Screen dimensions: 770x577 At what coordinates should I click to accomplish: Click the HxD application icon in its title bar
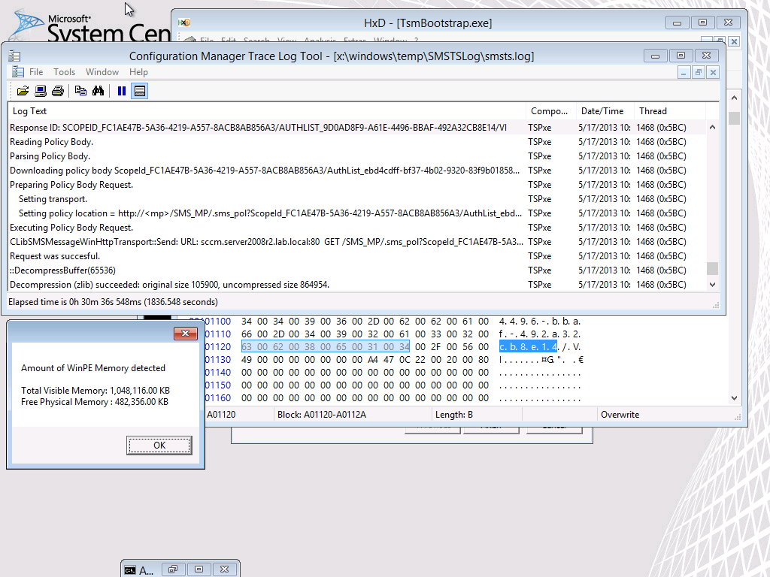pyautogui.click(x=184, y=23)
